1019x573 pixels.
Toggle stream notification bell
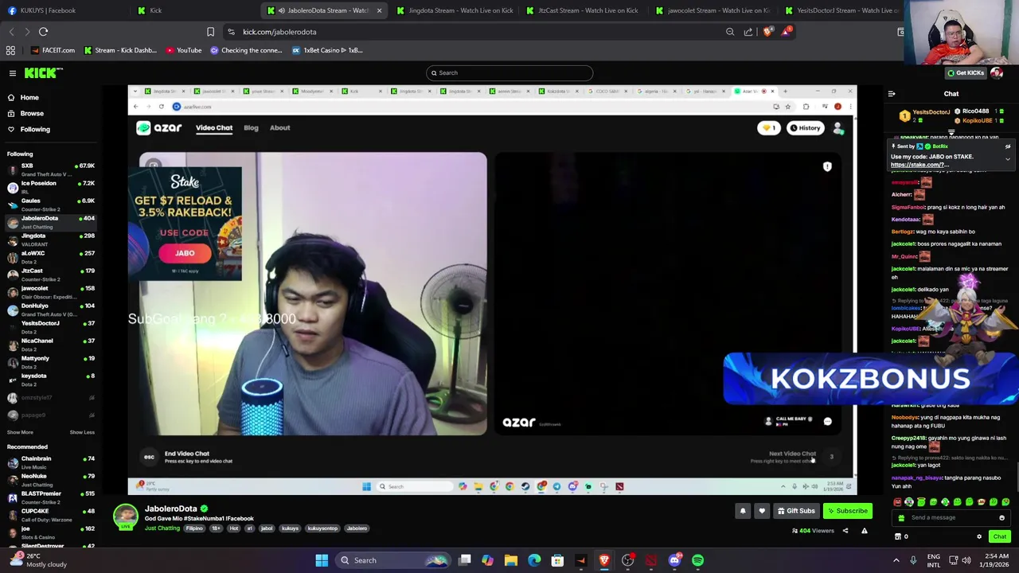(x=743, y=511)
